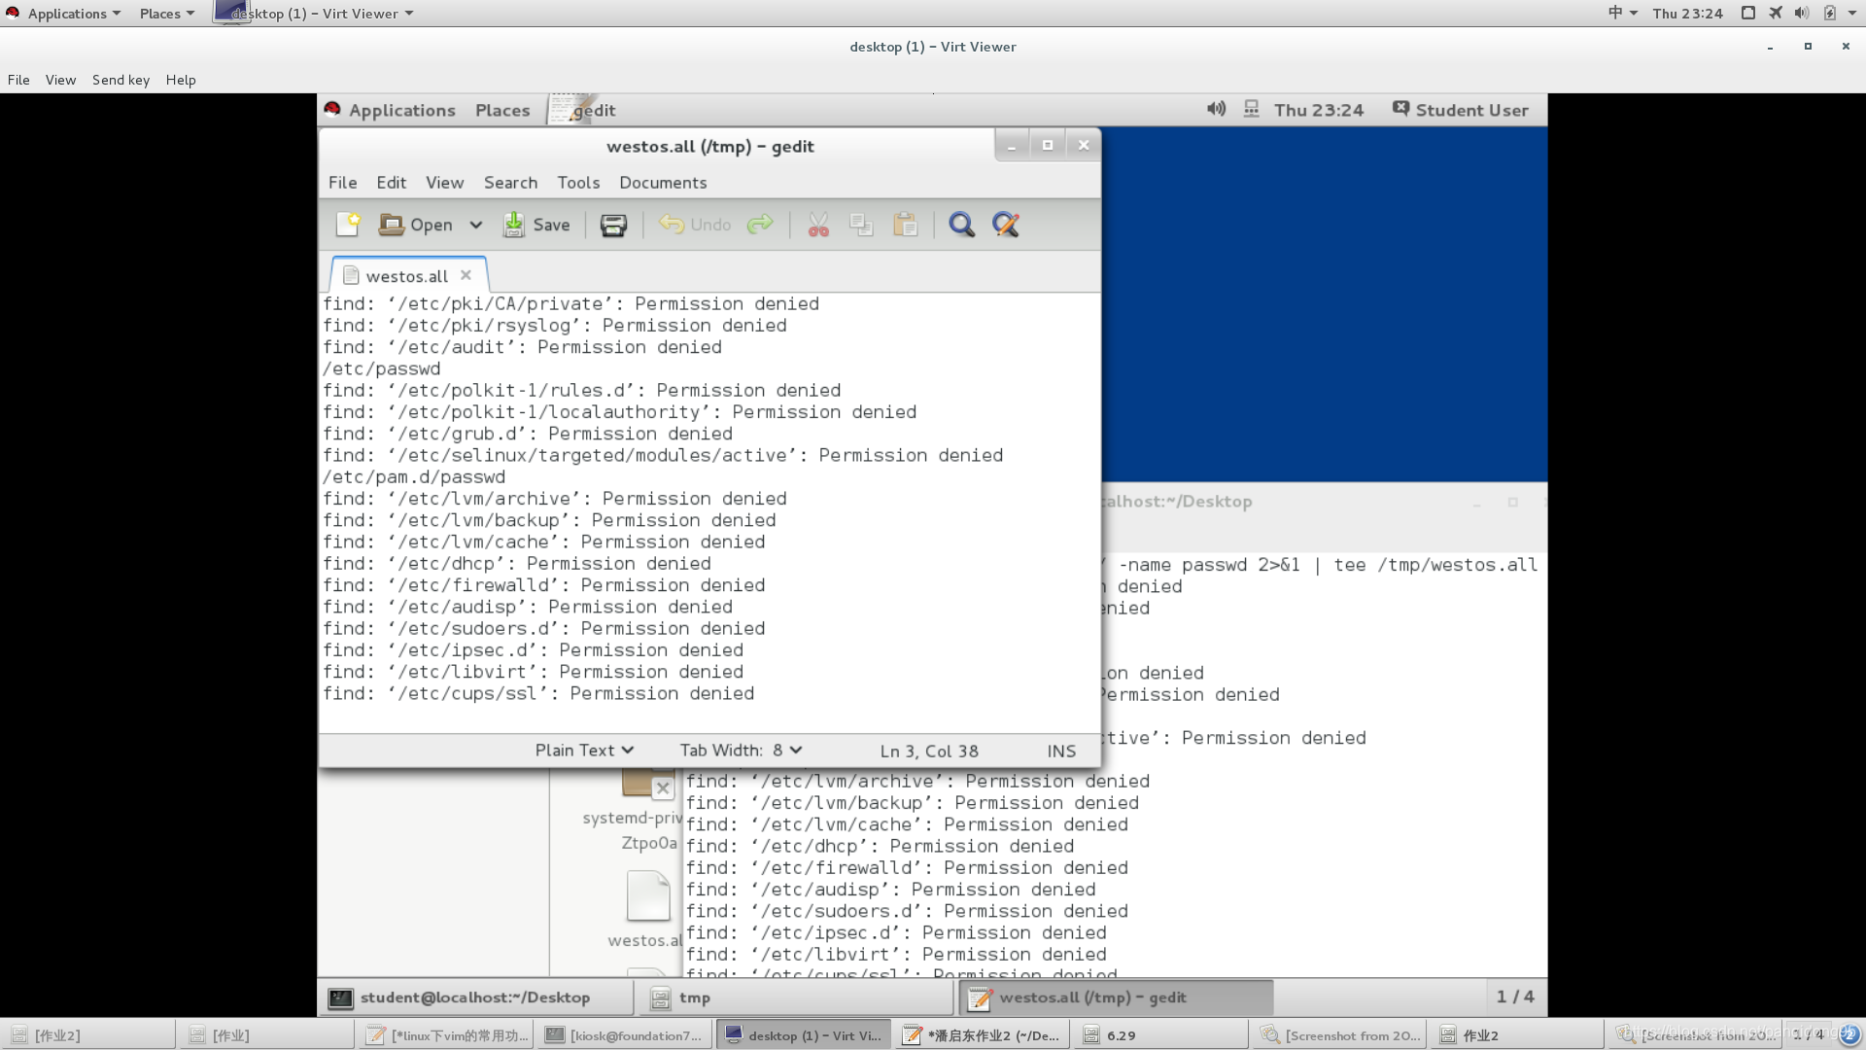Viewport: 1866px width, 1050px height.
Task: Click the Student User menu in panel
Action: coord(1471,110)
